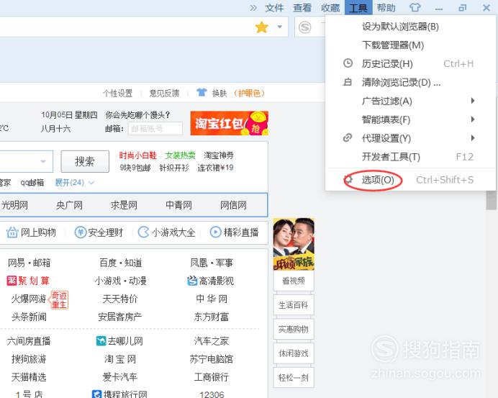Open the 收藏 menu
Viewport: 498px width, 398px height.
point(330,8)
